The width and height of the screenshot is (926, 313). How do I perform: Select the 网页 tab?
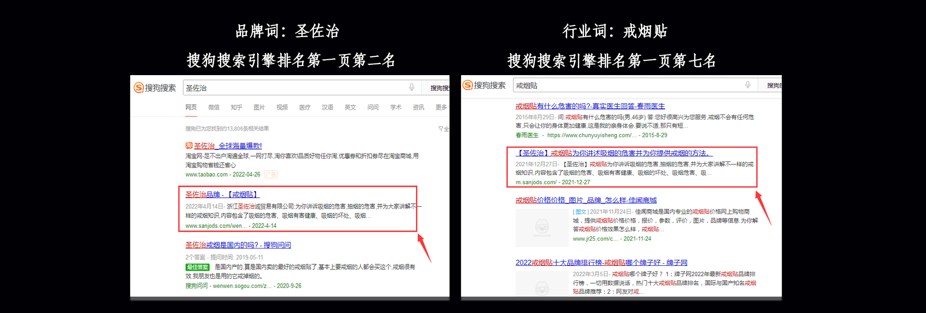(191, 107)
